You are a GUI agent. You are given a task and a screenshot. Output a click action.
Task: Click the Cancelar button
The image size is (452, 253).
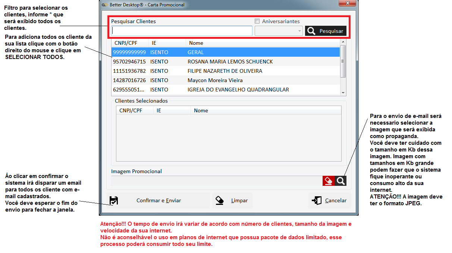tap(330, 200)
